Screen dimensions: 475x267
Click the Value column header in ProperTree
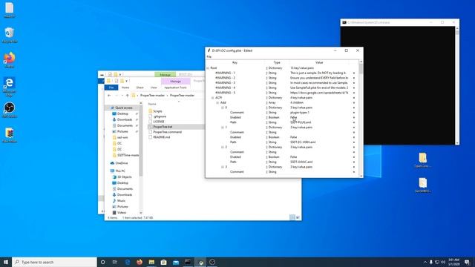pos(319,62)
